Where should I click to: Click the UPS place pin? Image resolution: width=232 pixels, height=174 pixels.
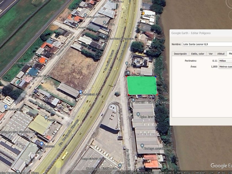[127, 63]
